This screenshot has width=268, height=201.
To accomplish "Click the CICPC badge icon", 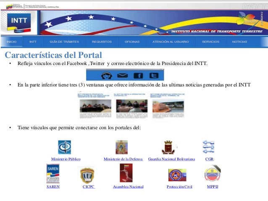I will (x=87, y=175).
